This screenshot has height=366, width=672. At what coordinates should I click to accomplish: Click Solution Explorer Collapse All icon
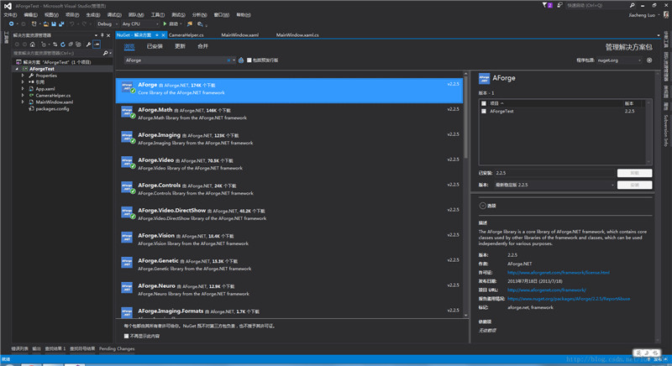71,44
